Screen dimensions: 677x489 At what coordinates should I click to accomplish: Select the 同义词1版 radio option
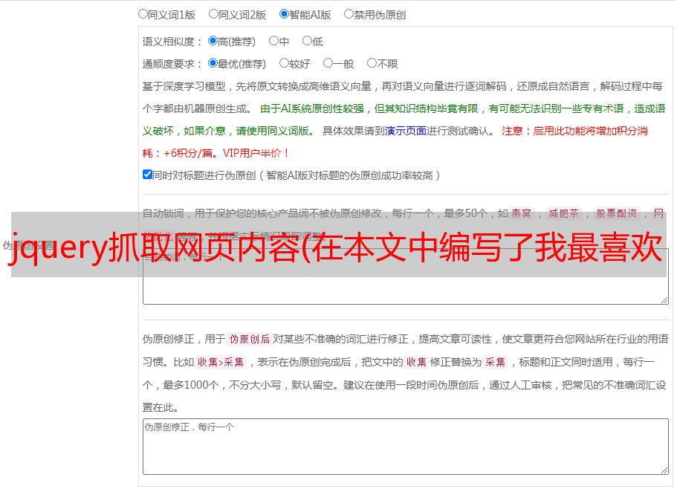(143, 14)
